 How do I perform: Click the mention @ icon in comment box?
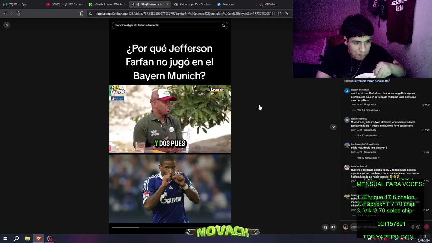click(413, 227)
